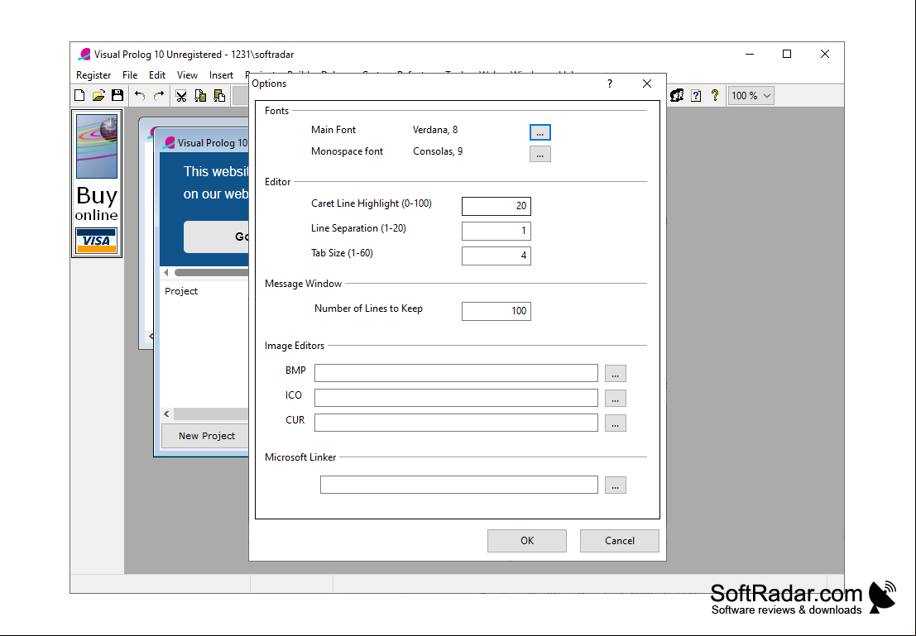The width and height of the screenshot is (916, 636).
Task: Click the New file toolbar icon
Action: [80, 95]
